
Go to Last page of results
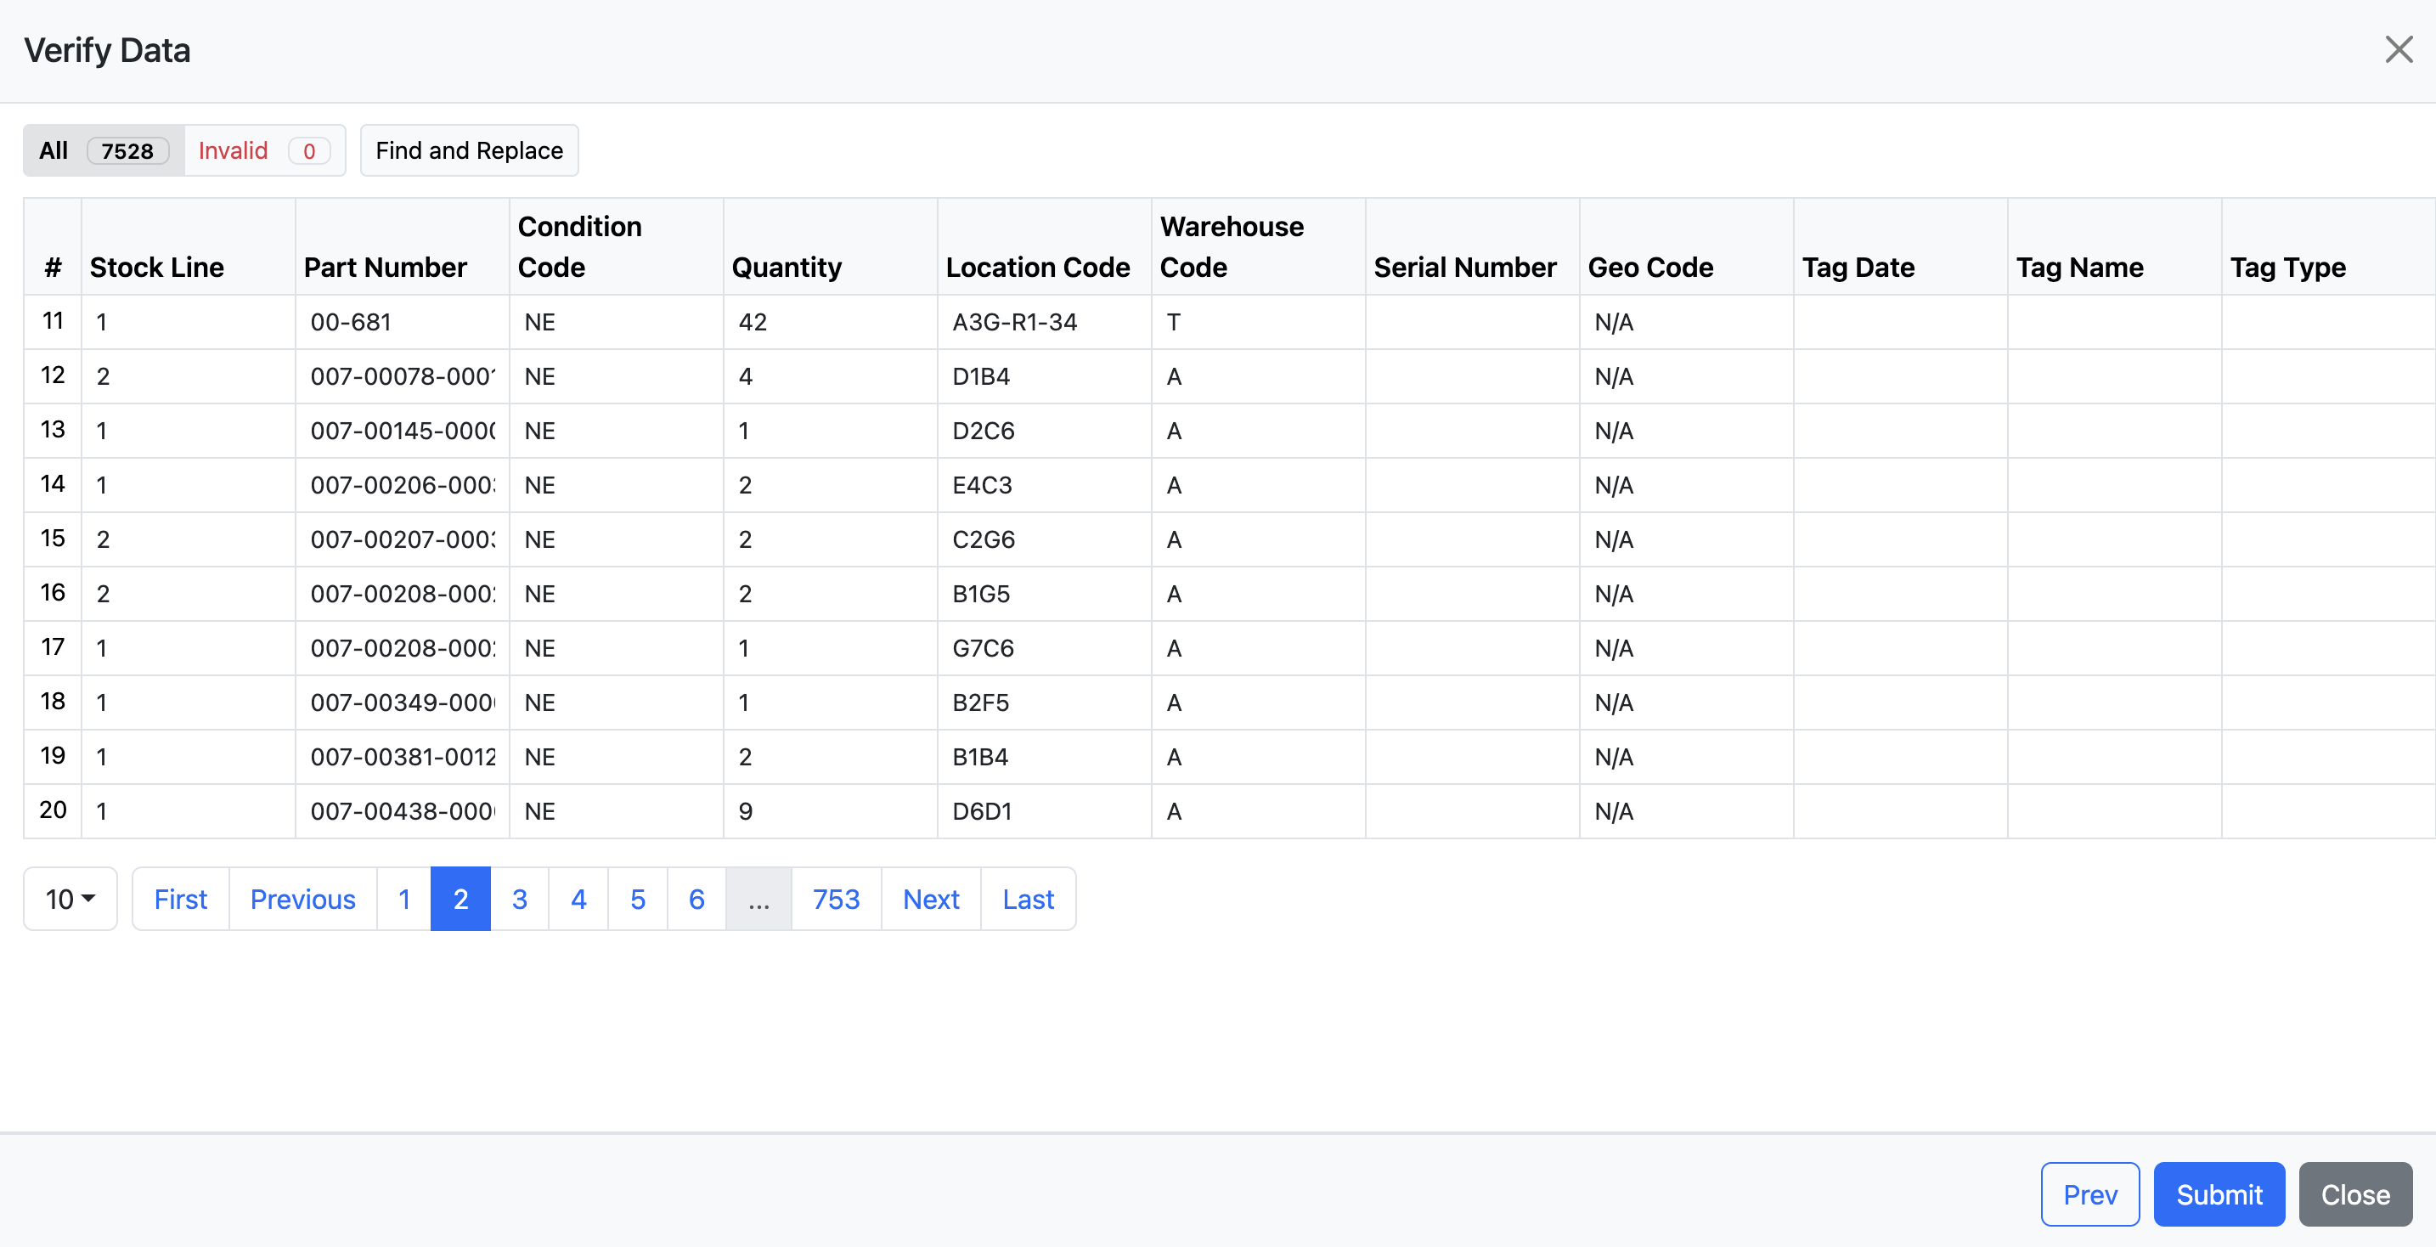tap(1028, 899)
